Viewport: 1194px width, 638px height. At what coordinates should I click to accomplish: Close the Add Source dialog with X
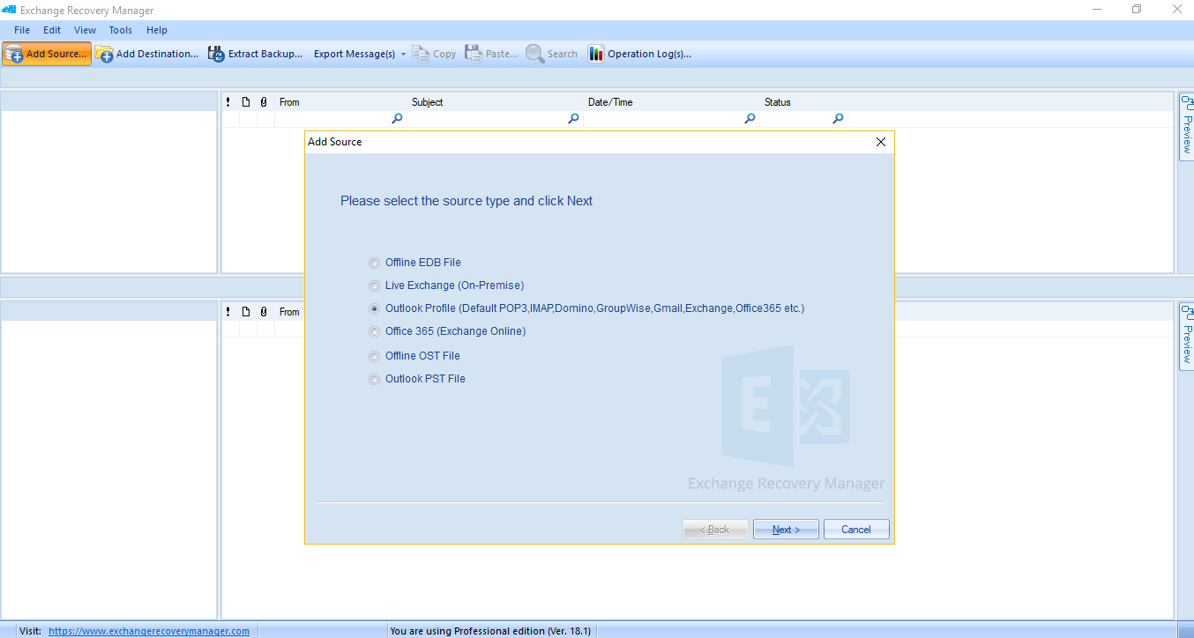pyautogui.click(x=880, y=142)
